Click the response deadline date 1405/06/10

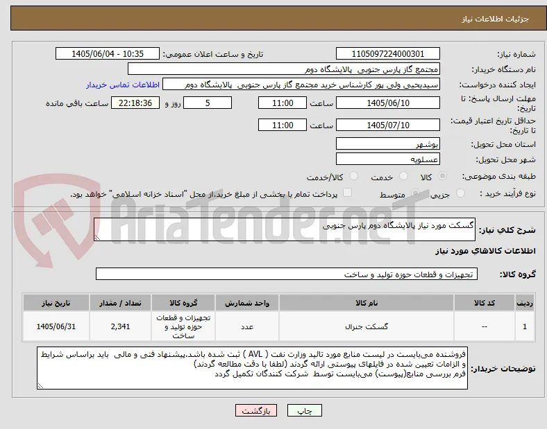tap(387, 103)
